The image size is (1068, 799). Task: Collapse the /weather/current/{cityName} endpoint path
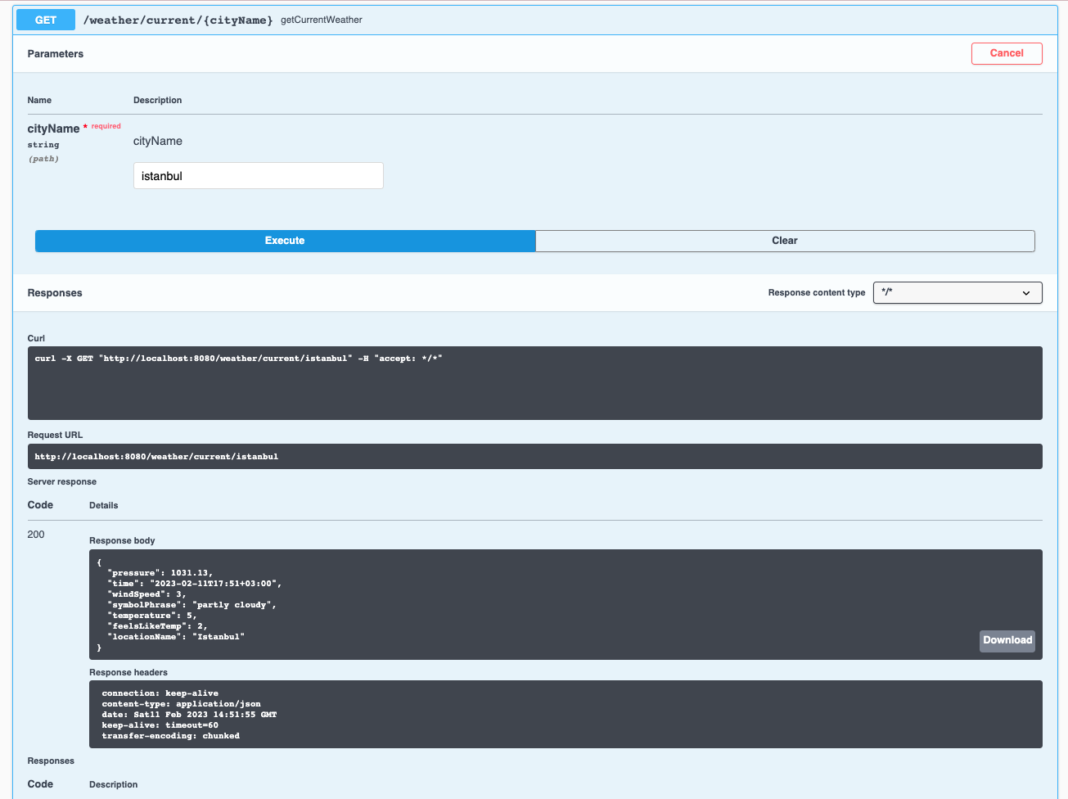tap(178, 20)
